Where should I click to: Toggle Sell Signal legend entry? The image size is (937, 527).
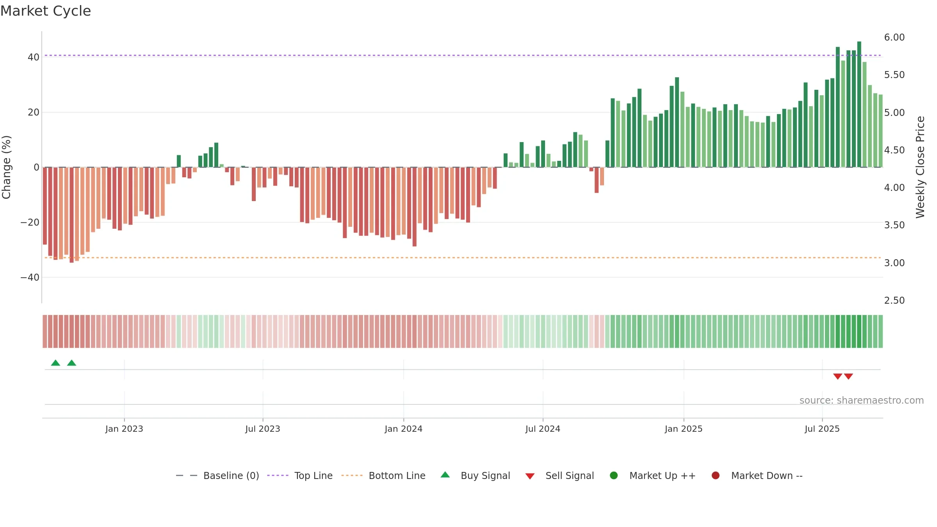tap(559, 475)
